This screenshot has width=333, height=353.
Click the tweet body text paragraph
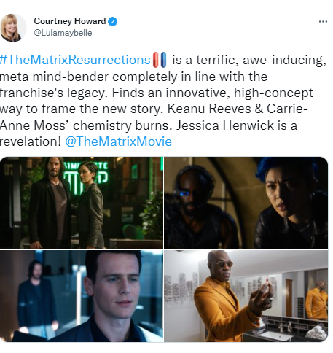coord(162,101)
